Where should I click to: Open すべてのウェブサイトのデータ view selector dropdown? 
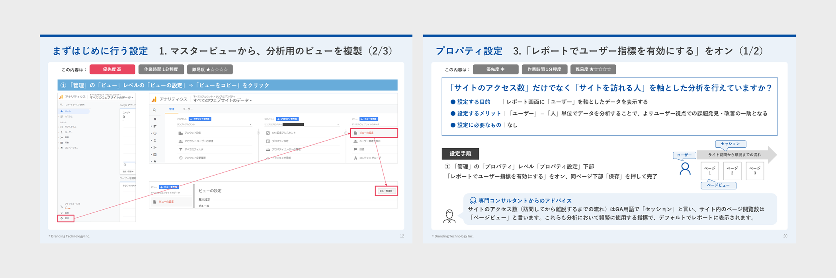click(223, 100)
